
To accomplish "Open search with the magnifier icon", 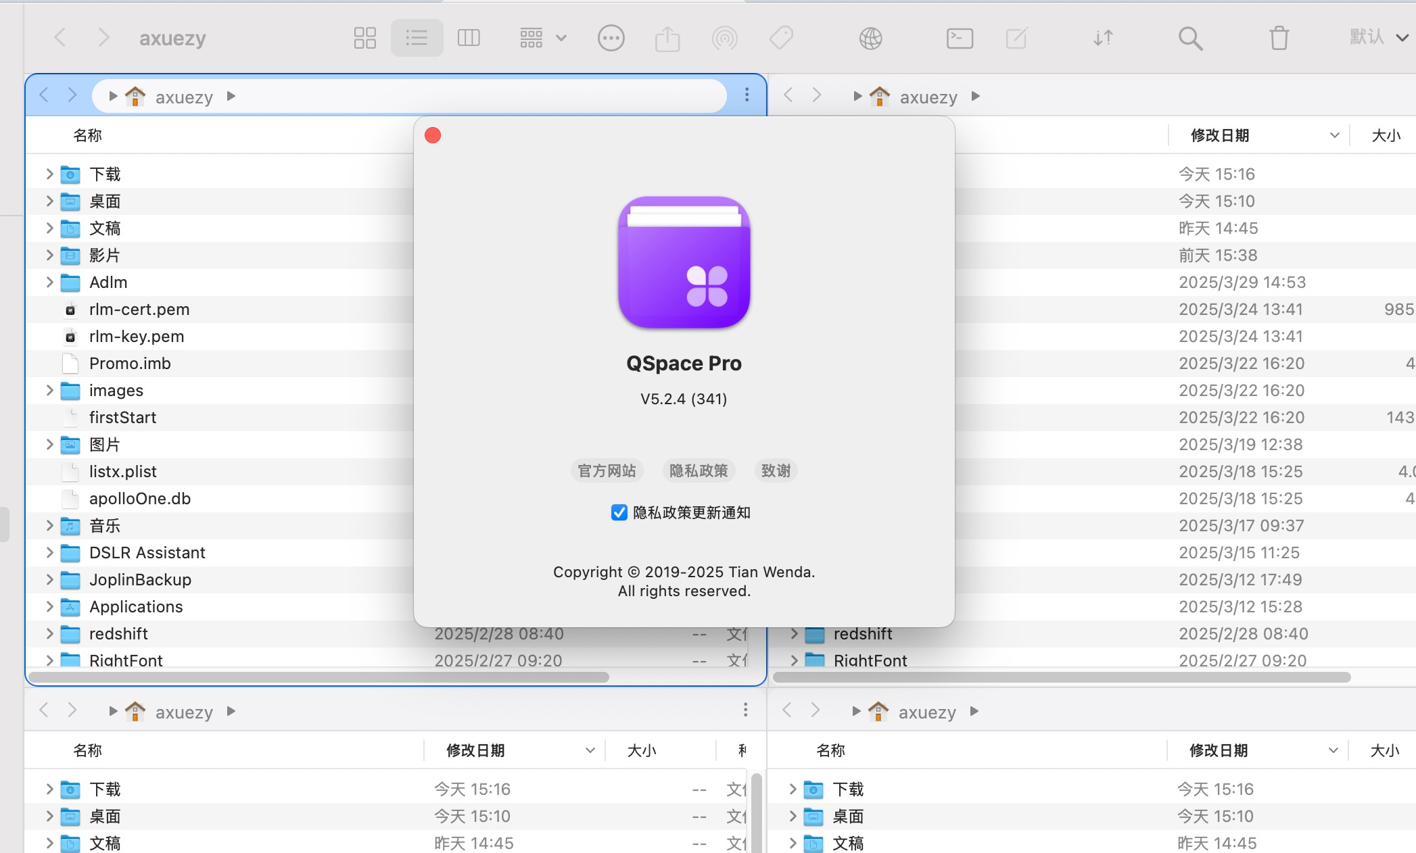I will pyautogui.click(x=1190, y=38).
